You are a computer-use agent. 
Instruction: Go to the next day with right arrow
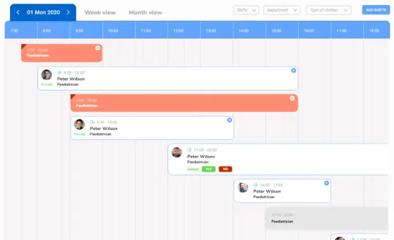point(68,13)
